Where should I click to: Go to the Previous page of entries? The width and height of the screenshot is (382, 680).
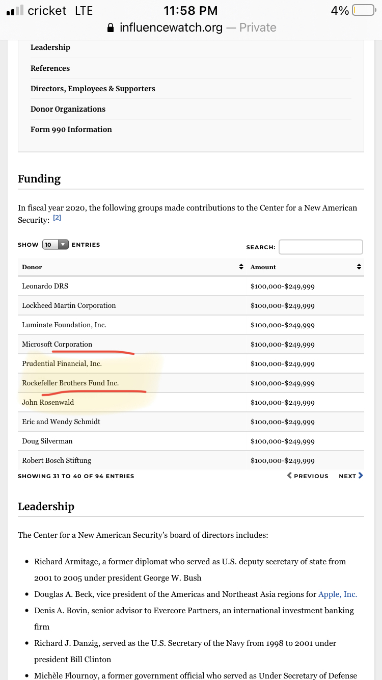pos(308,476)
